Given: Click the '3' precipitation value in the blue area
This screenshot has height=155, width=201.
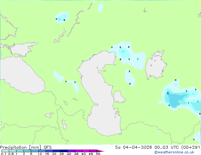Looking at the screenshot, I should pyautogui.click(x=168, y=93).
